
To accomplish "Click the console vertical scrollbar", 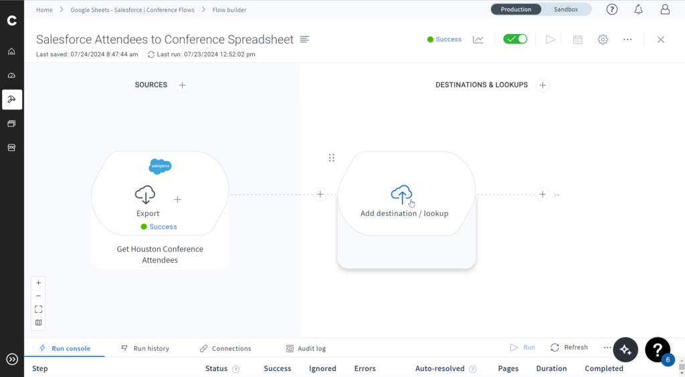I will tap(682, 368).
